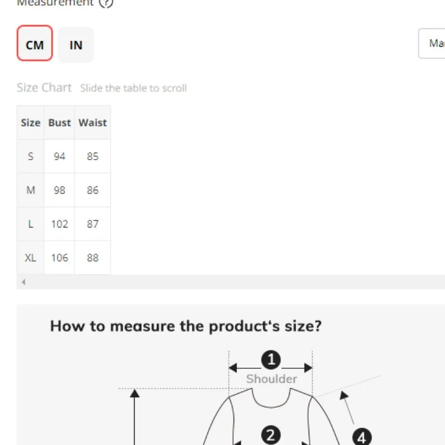
Task: Click the Size Chart label
Action: (44, 87)
